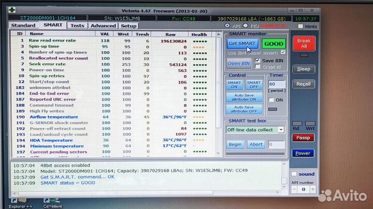Turn SMART OFF in Control panel
Screen dimensions: 373x209
254,84
